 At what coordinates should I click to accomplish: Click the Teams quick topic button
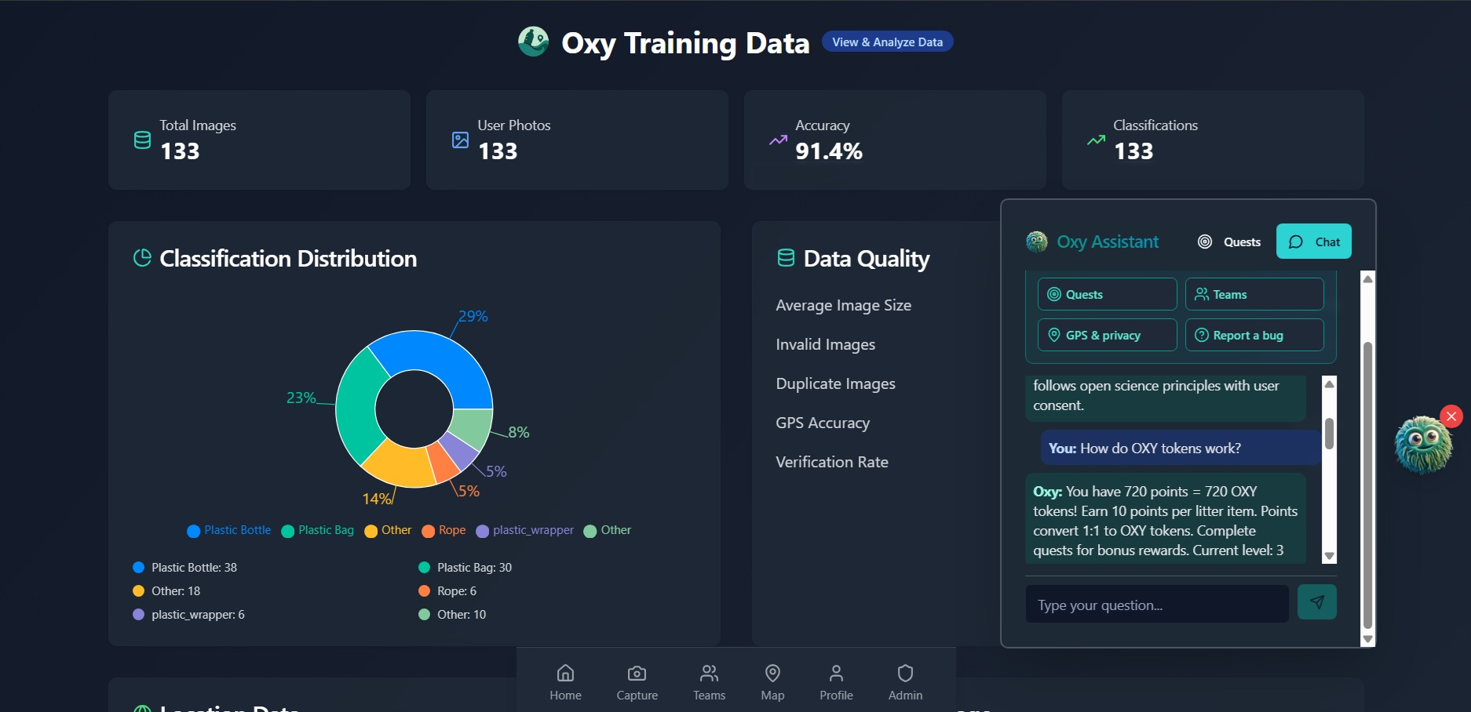(1254, 294)
